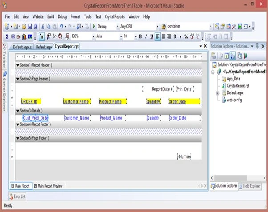Click the Cut scissors icon
Screen dimensions: 268x212
click(43, 27)
